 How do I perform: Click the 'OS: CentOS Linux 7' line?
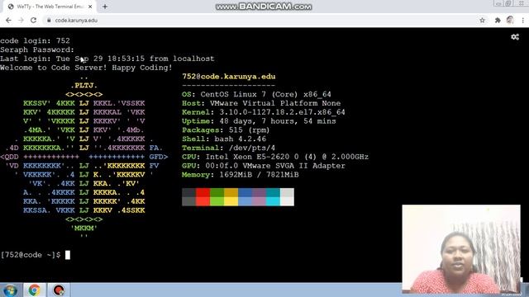pyautogui.click(x=256, y=94)
